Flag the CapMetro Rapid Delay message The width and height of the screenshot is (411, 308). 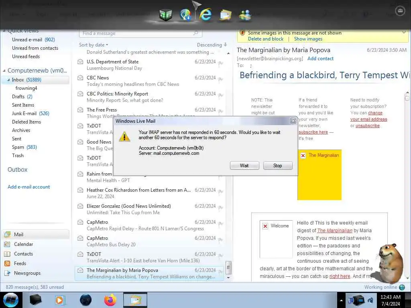(221, 224)
